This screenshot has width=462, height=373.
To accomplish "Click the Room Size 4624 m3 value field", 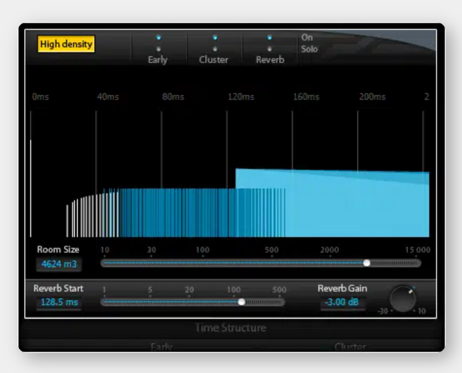I will click(59, 264).
